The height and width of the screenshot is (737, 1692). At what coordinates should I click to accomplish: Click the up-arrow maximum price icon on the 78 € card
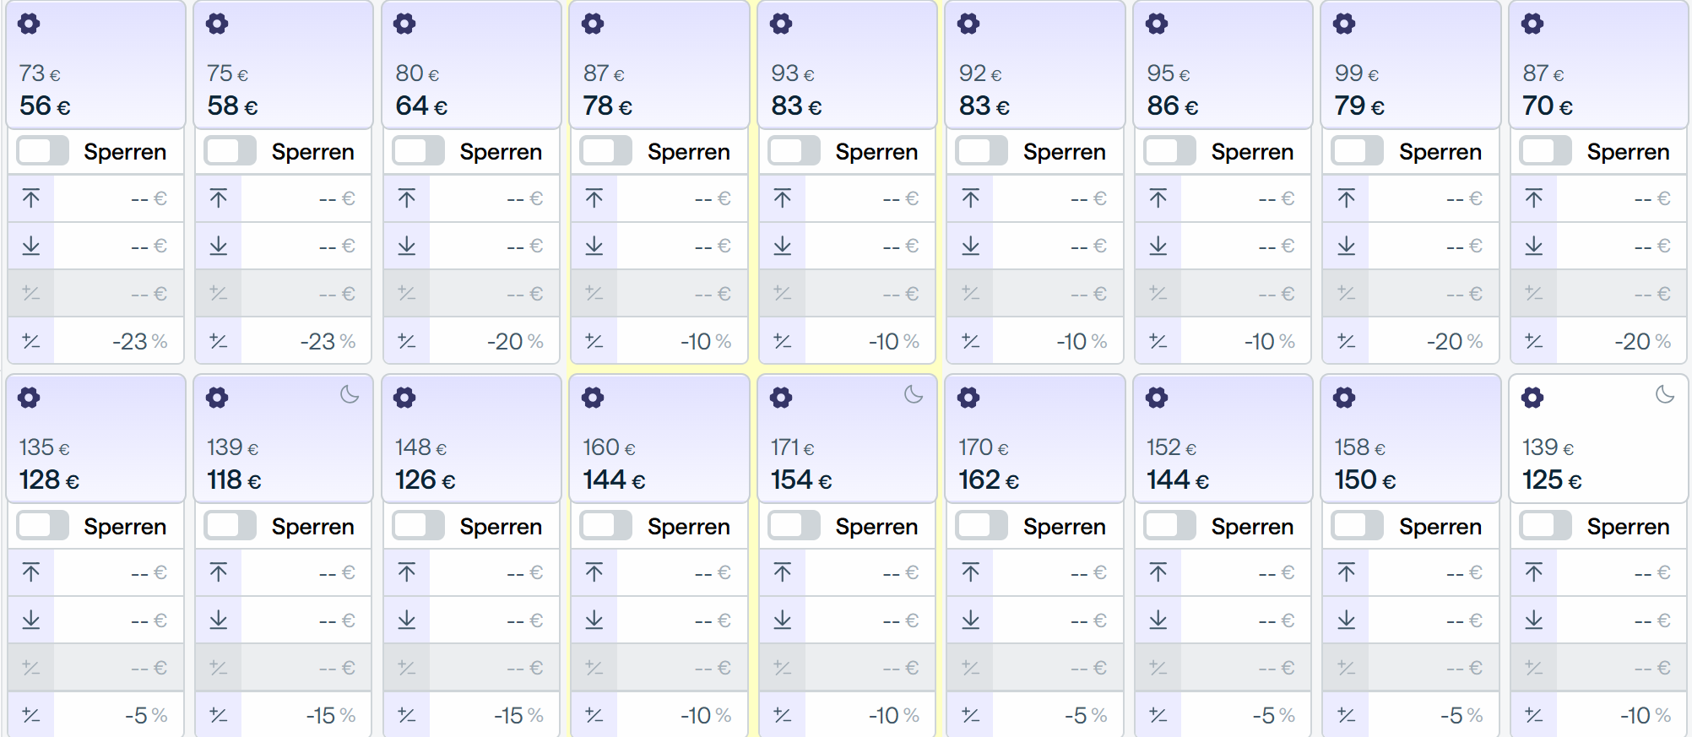pos(594,198)
